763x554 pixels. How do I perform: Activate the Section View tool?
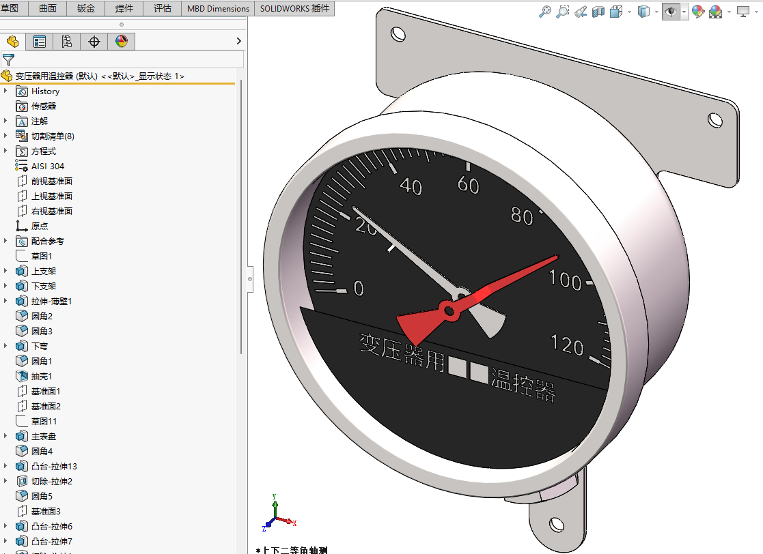click(x=598, y=12)
